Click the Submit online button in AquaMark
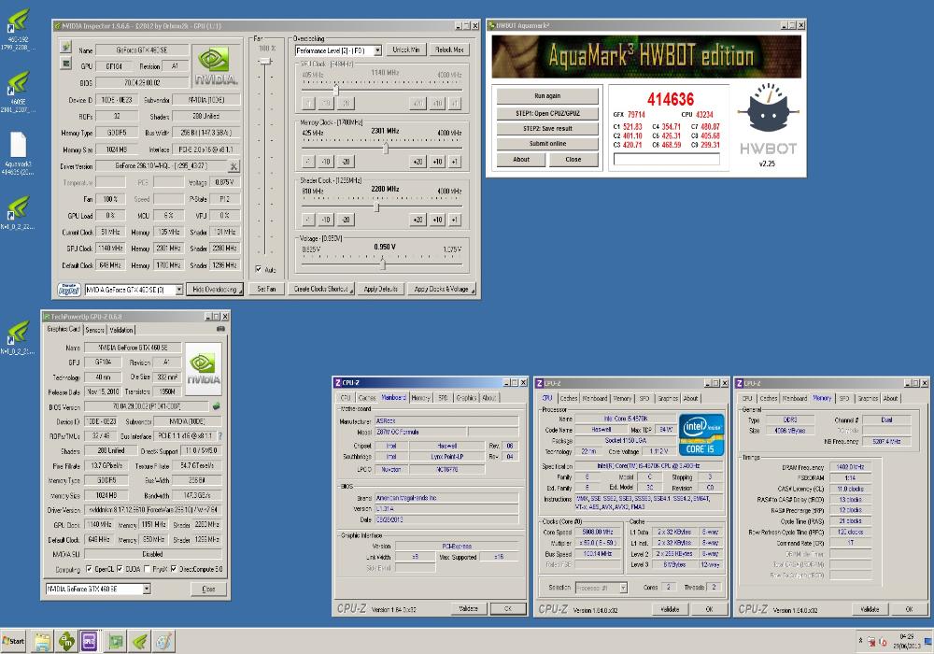934x654 pixels. 547,144
